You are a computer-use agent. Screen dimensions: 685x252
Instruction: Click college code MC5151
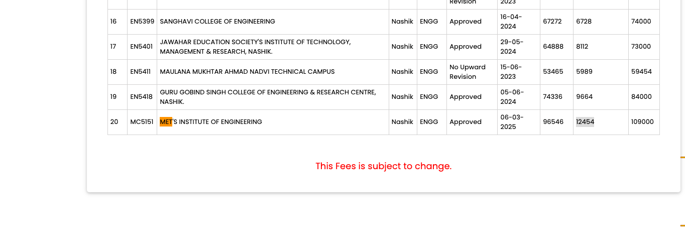click(142, 122)
